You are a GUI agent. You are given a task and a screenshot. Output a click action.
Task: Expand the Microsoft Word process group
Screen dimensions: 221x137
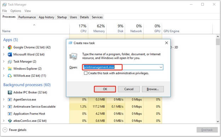click(4, 55)
